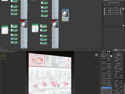Collapse the Edit Elements rollout
Viewport: 125px width, 94px height.
(x=118, y=55)
